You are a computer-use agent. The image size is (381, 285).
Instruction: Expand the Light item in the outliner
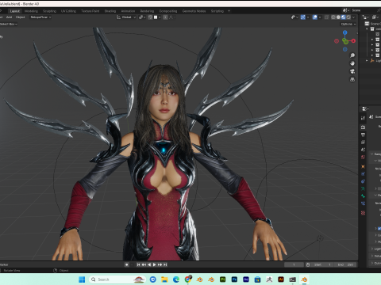[x=367, y=60]
